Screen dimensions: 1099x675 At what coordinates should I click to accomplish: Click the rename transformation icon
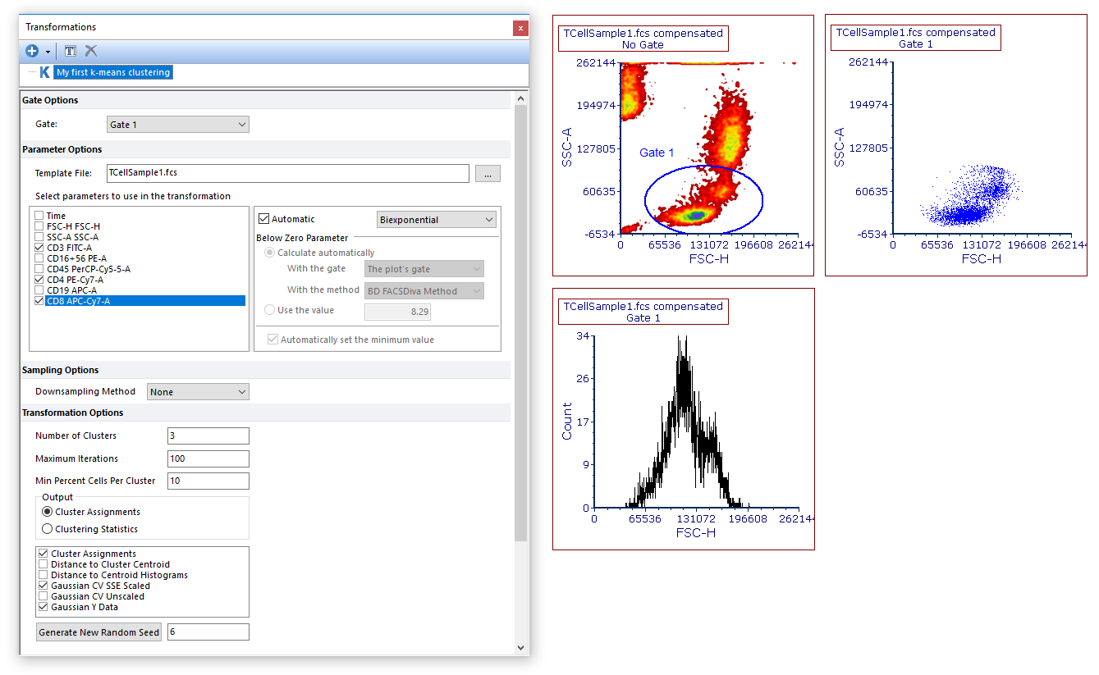coord(71,51)
